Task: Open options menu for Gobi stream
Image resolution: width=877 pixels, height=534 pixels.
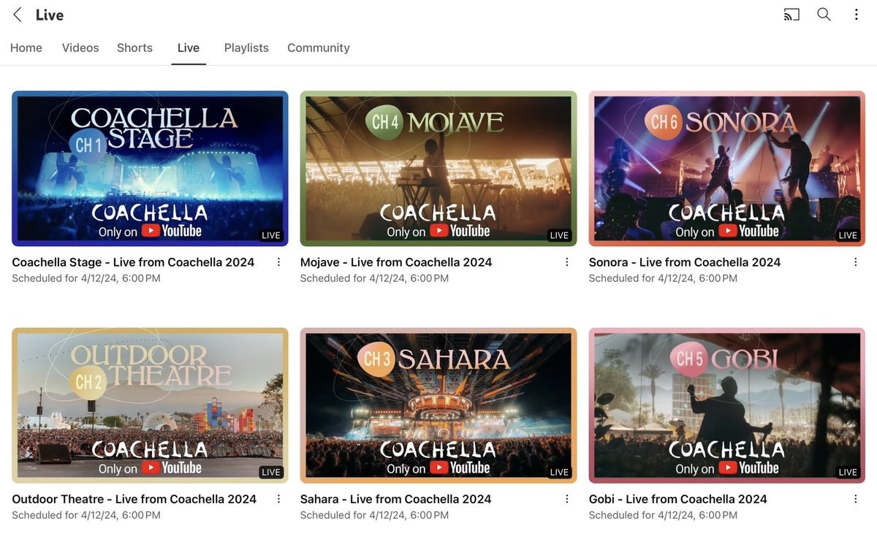Action: [x=855, y=498]
